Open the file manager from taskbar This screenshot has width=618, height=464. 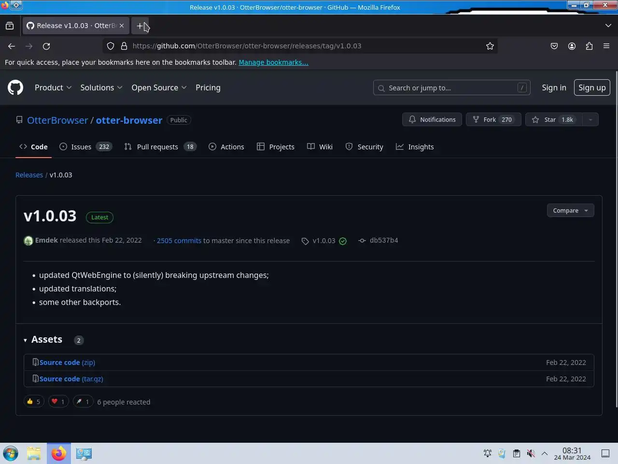click(x=34, y=453)
